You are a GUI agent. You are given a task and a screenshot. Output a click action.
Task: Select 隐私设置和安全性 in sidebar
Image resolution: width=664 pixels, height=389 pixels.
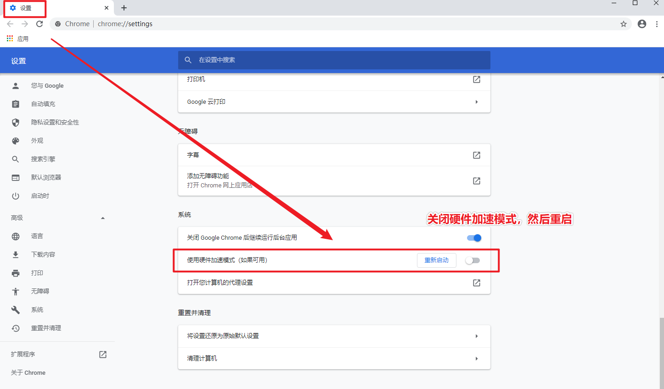pyautogui.click(x=55, y=123)
